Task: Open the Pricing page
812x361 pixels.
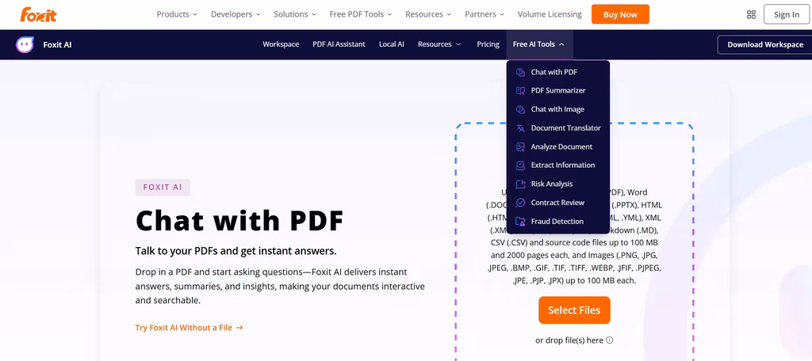Action: coord(488,44)
